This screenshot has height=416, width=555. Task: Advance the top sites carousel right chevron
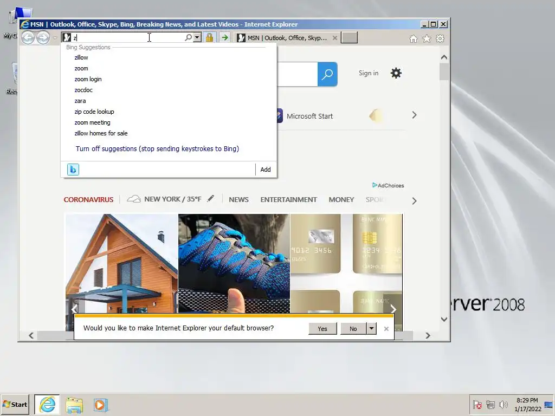pyautogui.click(x=414, y=115)
